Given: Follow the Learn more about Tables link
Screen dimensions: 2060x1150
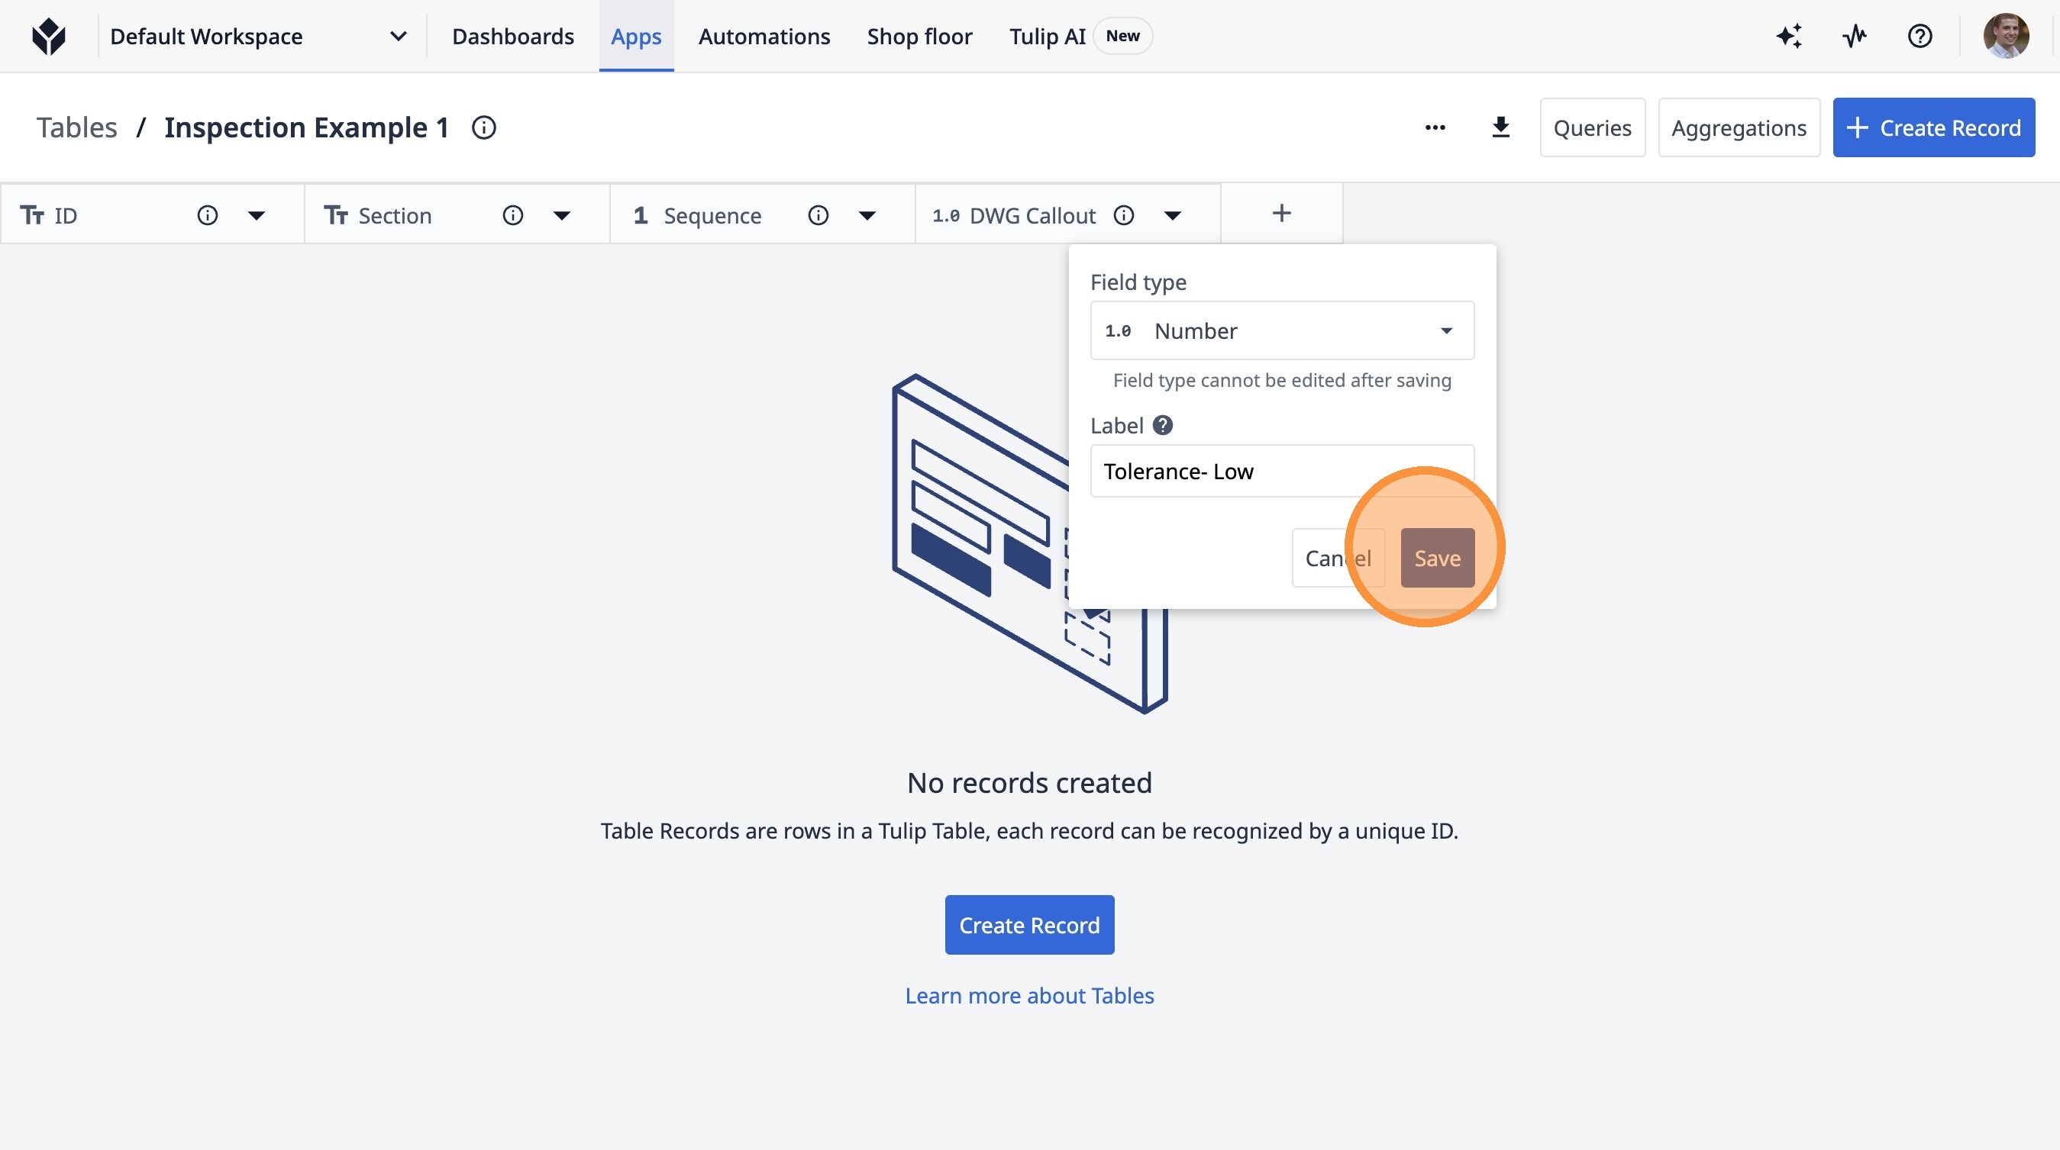Looking at the screenshot, I should click(1029, 996).
